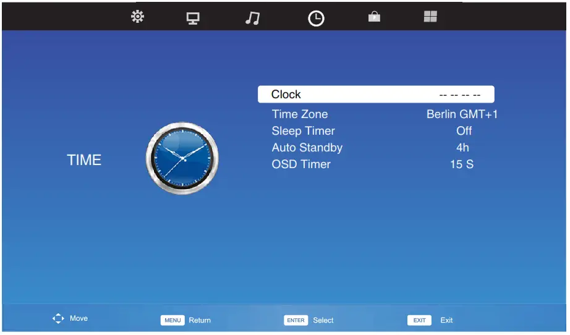This screenshot has width=570, height=335.
Task: Open the picture monitor menu icon
Action: click(193, 18)
